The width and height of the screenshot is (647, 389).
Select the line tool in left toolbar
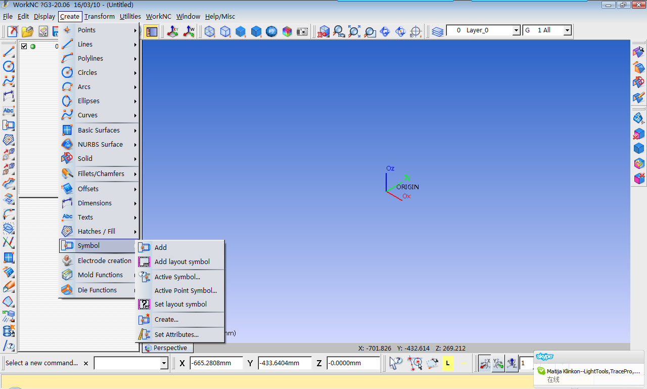click(9, 51)
